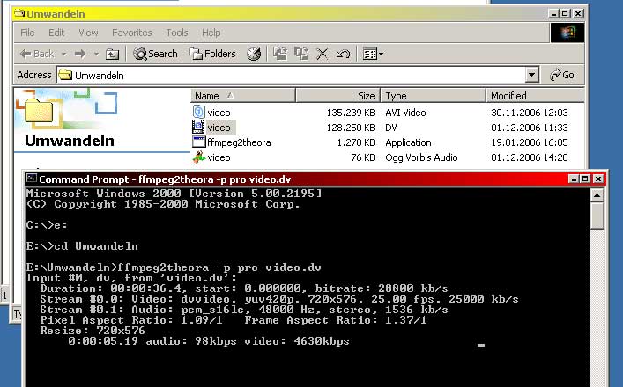The image size is (623, 387).
Task: Click the Command Prompt vertical scrollbar thumb
Action: [597, 215]
